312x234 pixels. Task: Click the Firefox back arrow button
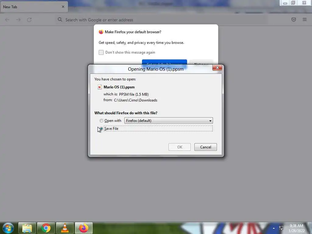[x=7, y=20]
